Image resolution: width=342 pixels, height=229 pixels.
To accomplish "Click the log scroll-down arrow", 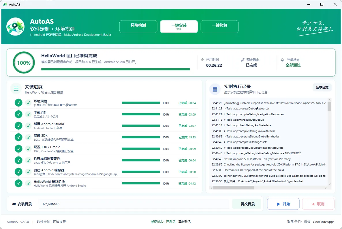I will [x=329, y=184].
